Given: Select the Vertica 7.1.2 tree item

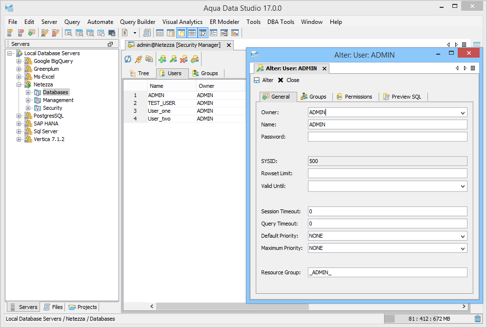Looking at the screenshot, I should click(x=49, y=139).
